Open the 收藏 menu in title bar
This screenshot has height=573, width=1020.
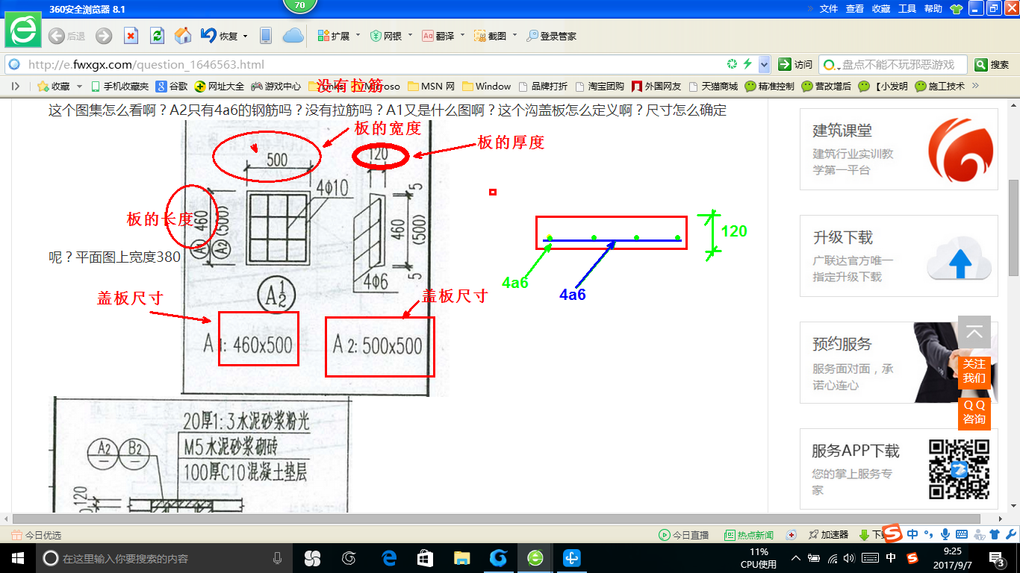click(x=881, y=9)
